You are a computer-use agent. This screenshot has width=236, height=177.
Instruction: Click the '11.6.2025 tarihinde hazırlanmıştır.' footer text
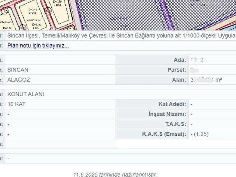tap(115, 174)
